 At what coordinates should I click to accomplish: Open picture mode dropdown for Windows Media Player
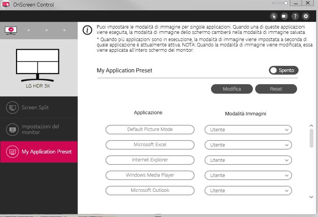click(248, 175)
